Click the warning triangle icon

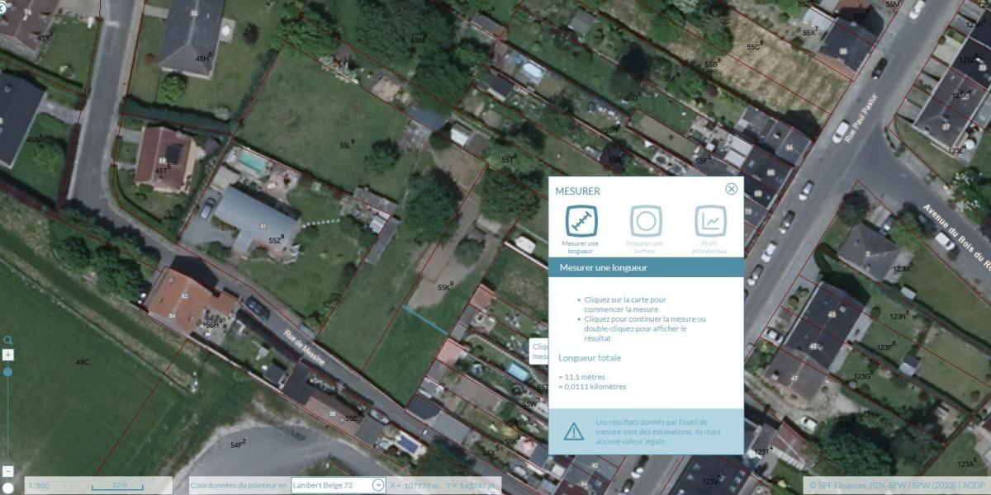click(x=573, y=431)
